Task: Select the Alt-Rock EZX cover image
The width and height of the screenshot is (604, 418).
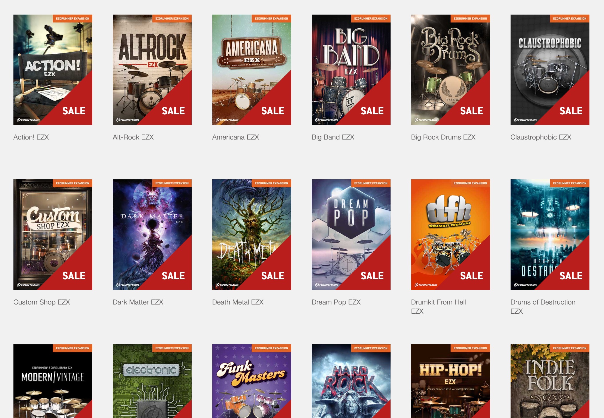Action: tap(152, 70)
